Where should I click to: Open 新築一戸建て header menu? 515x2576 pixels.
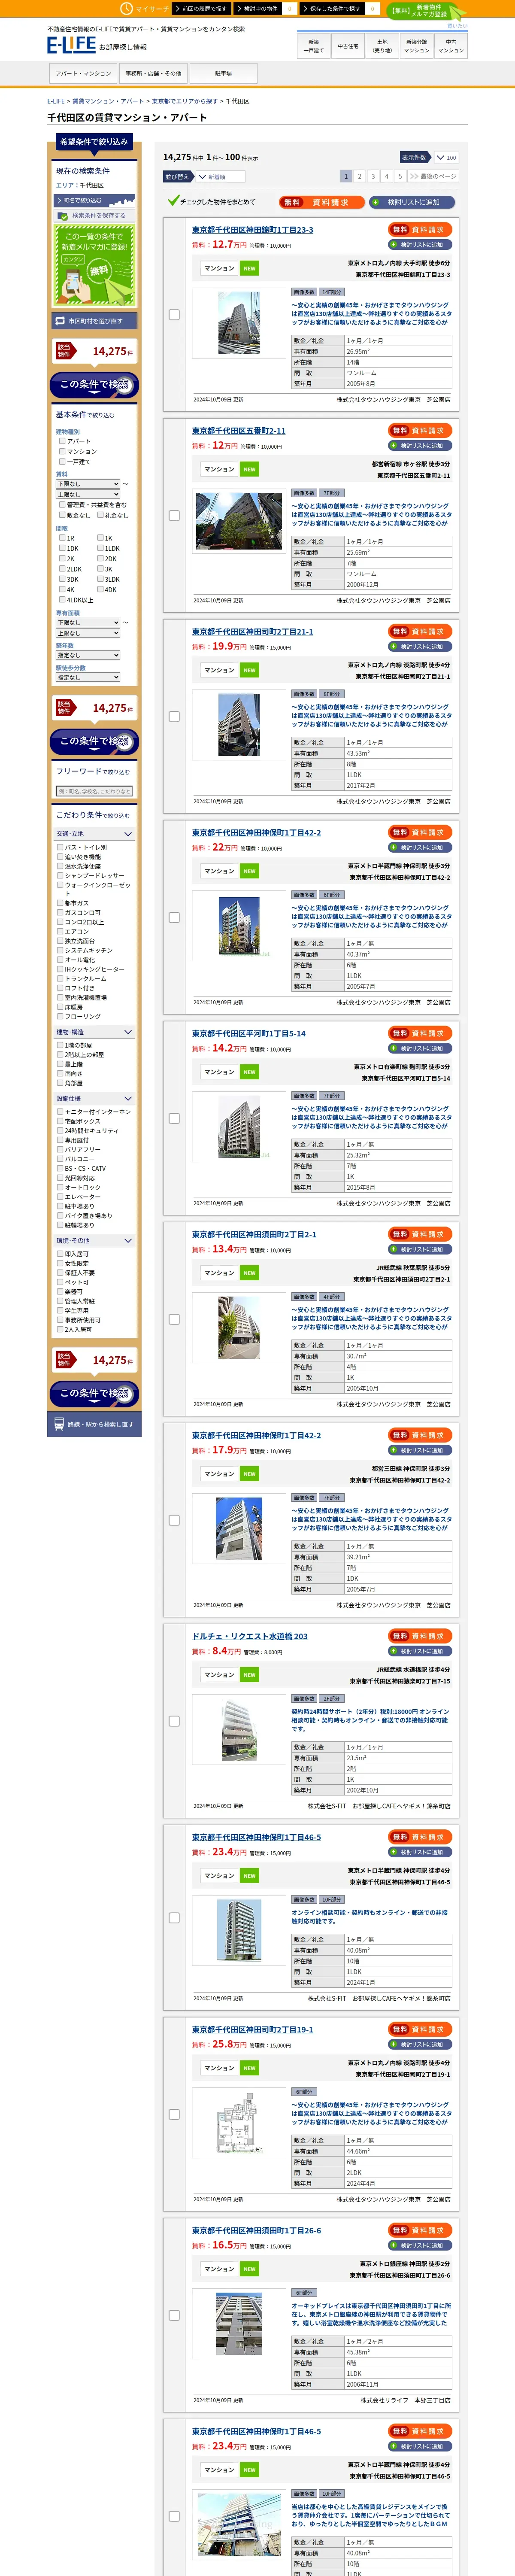click(314, 46)
